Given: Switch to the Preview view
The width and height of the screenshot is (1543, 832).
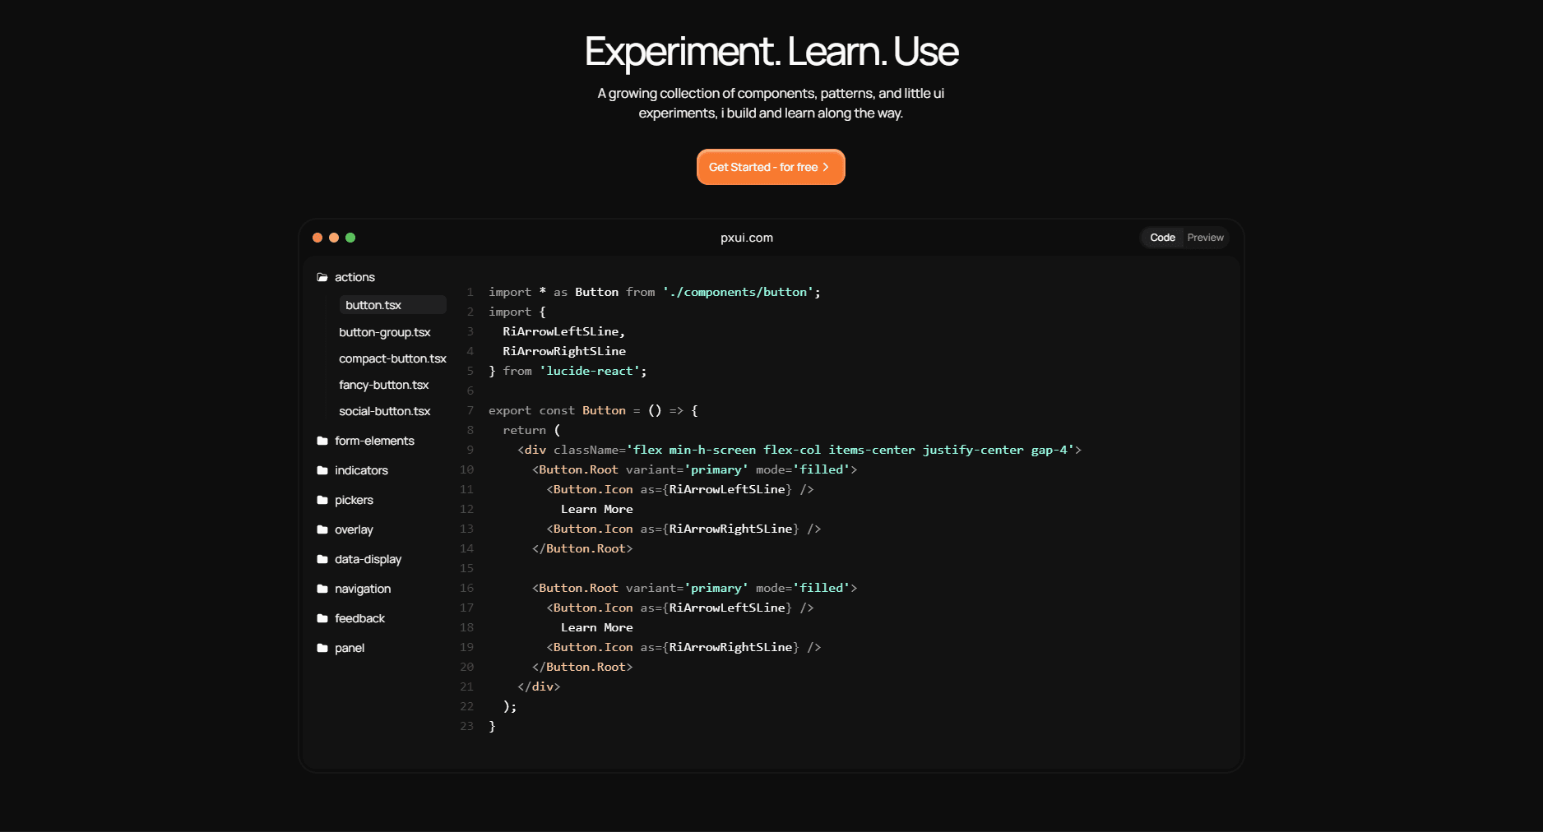Looking at the screenshot, I should (1205, 238).
